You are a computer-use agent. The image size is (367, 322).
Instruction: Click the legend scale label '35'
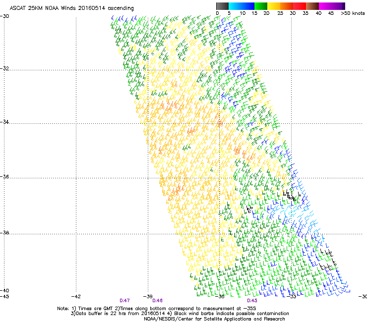tap(306, 13)
